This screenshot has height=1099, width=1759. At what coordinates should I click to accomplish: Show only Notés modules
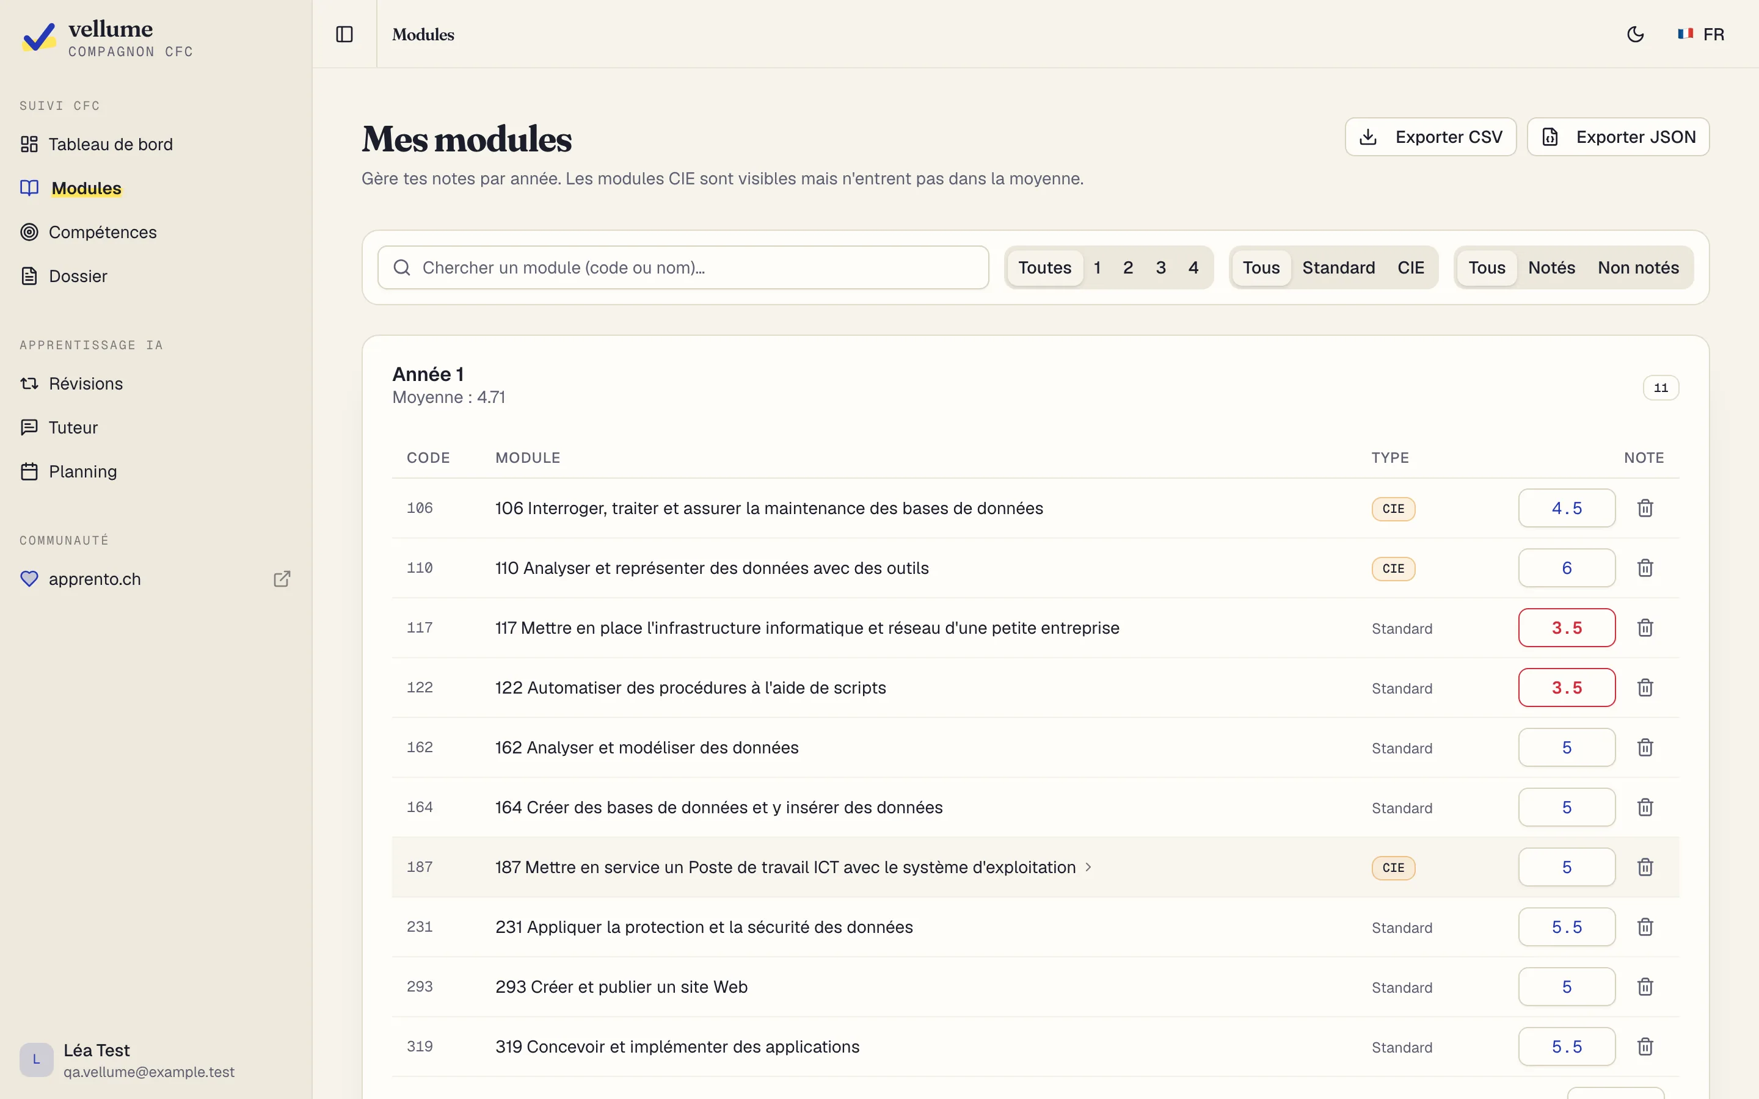tap(1552, 267)
